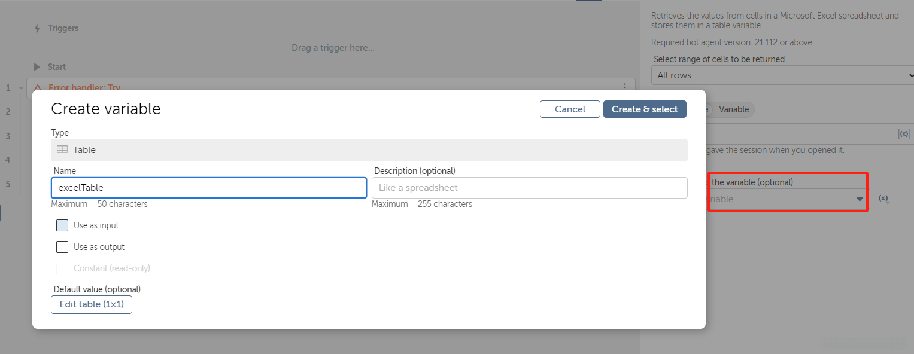The height and width of the screenshot is (354, 914).
Task: Click the Error handler warning triangle icon
Action: point(38,87)
